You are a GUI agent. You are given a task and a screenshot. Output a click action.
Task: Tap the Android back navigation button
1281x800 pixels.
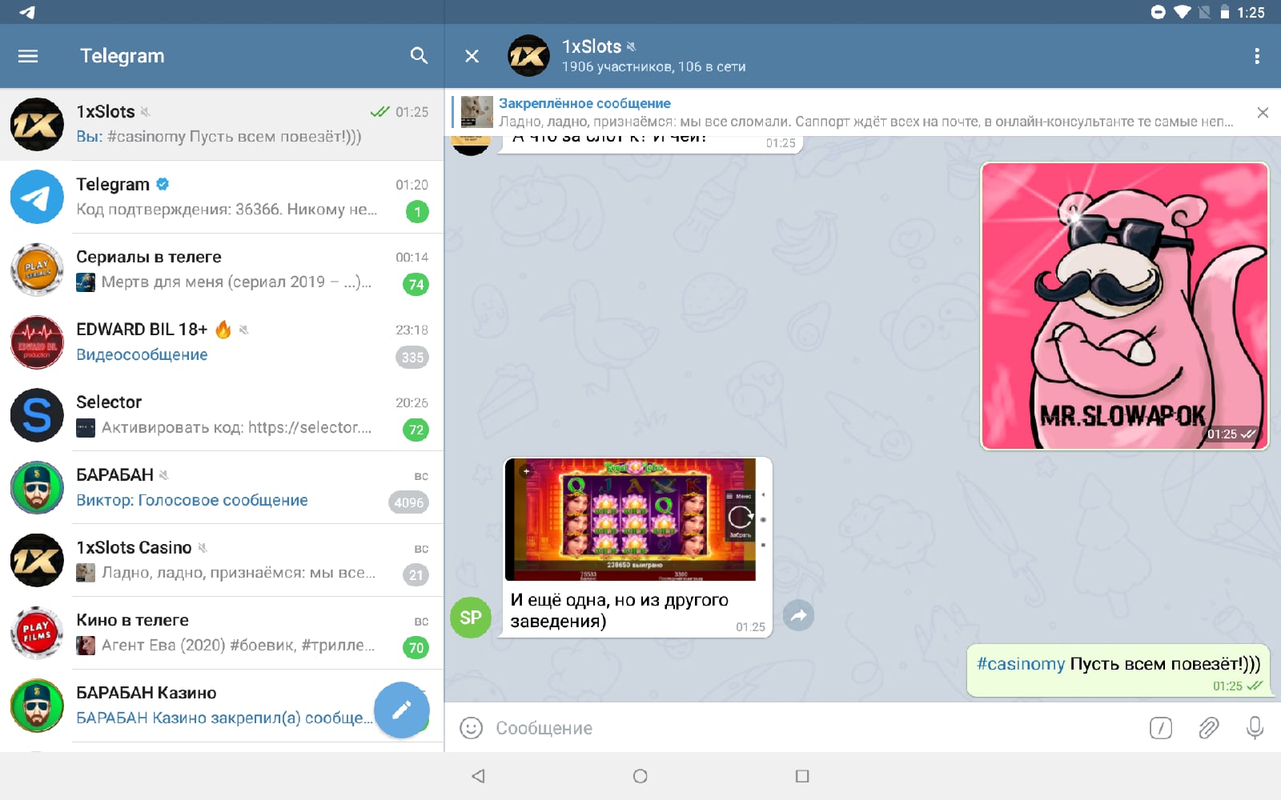pos(479,776)
